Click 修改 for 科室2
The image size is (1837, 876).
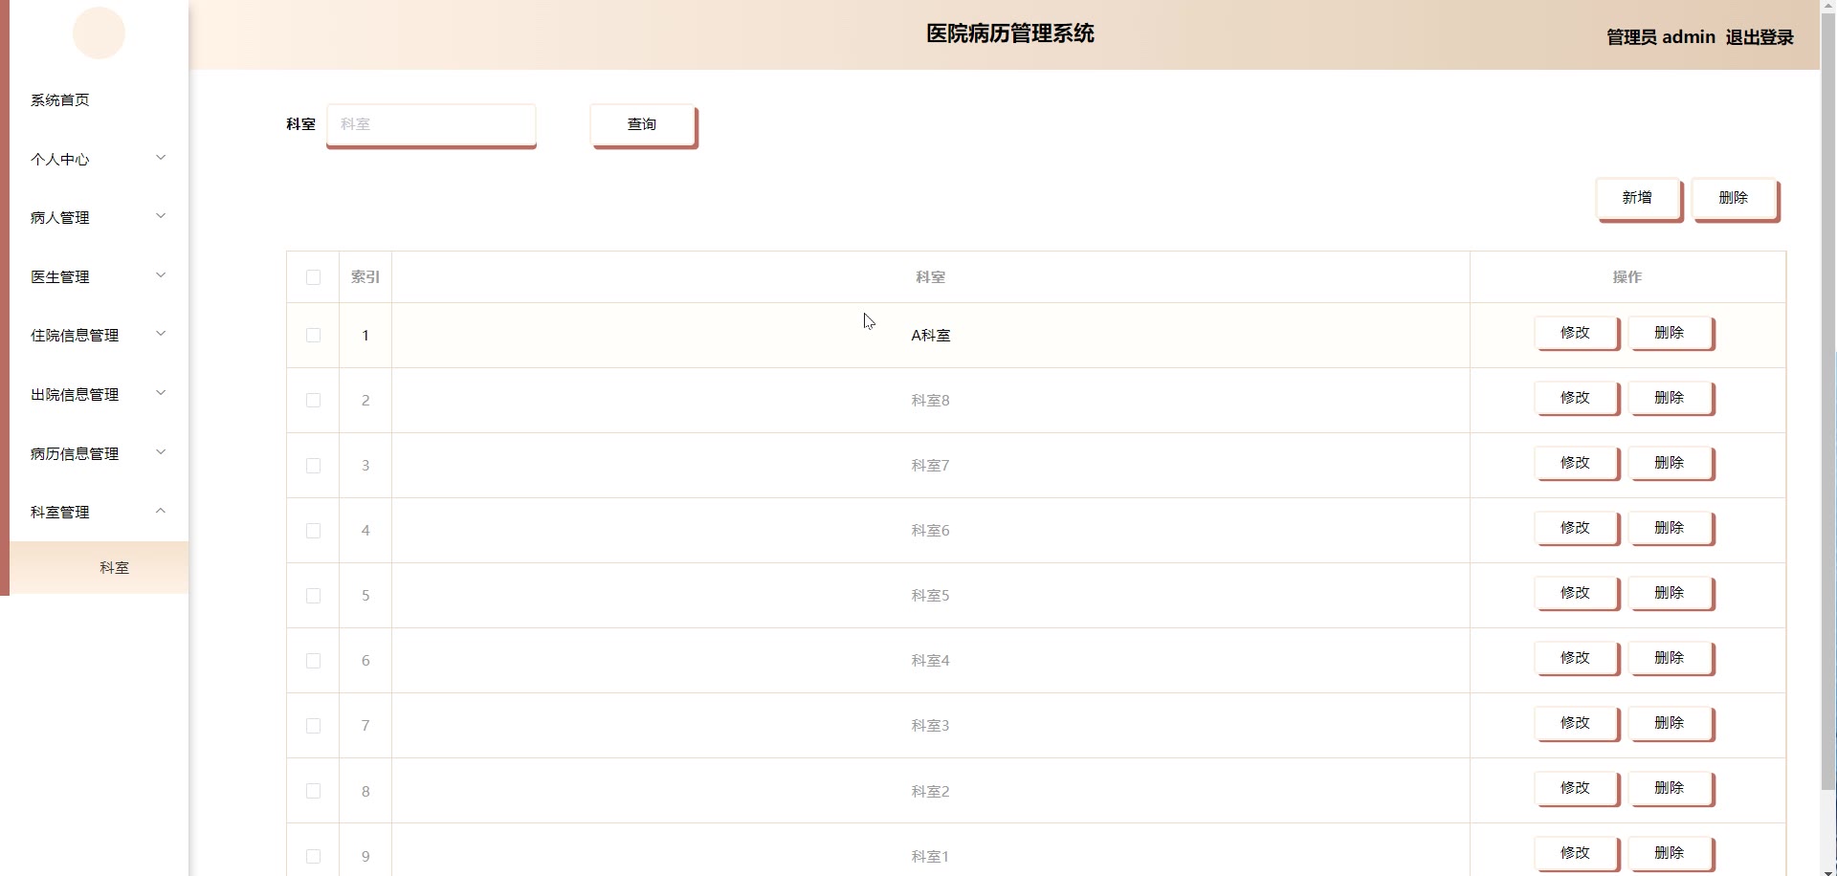(x=1576, y=788)
